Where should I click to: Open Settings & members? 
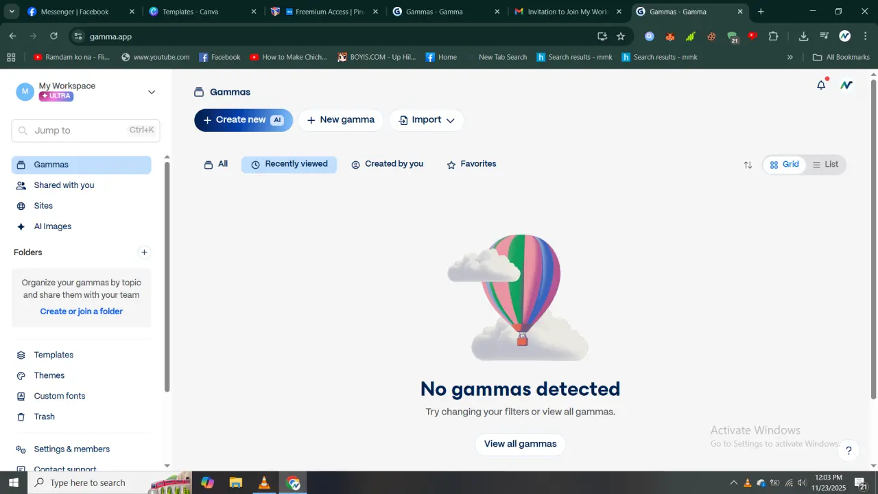[82, 449]
